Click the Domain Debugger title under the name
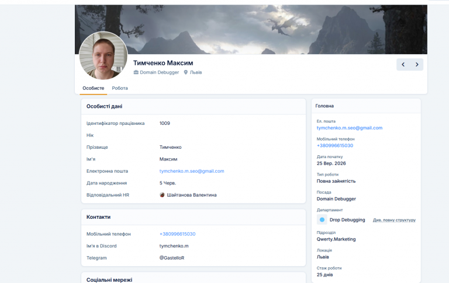 [x=159, y=72]
